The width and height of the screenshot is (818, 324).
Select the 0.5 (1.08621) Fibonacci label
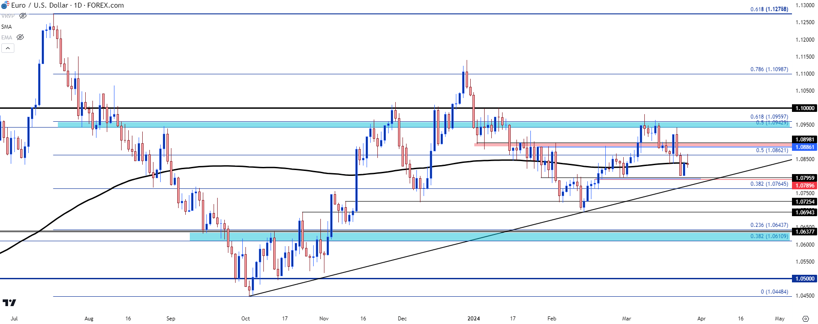coord(772,150)
